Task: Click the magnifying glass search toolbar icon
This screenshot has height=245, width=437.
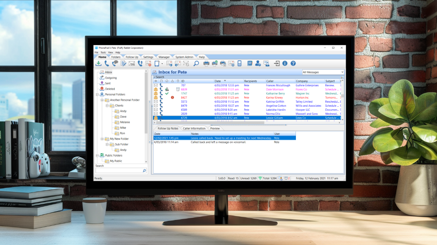Action: point(196,63)
